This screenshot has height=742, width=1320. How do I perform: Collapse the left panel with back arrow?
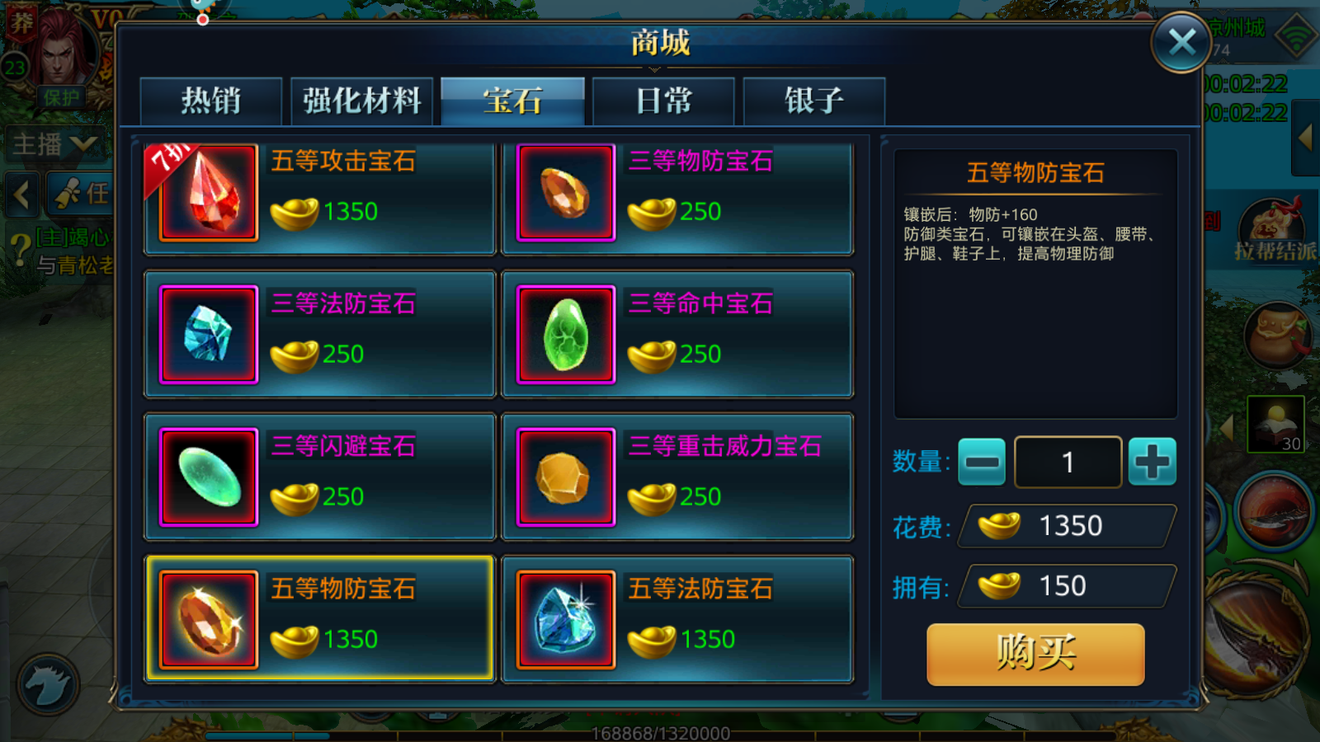point(22,195)
